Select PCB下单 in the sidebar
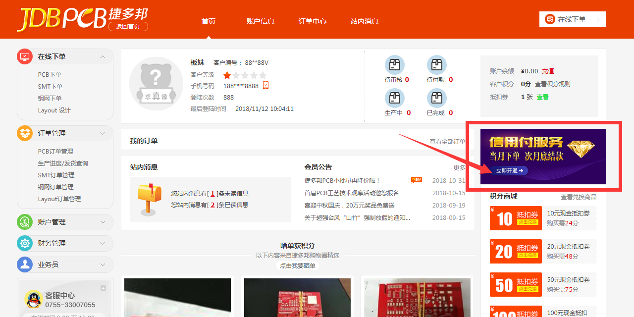 click(x=50, y=75)
